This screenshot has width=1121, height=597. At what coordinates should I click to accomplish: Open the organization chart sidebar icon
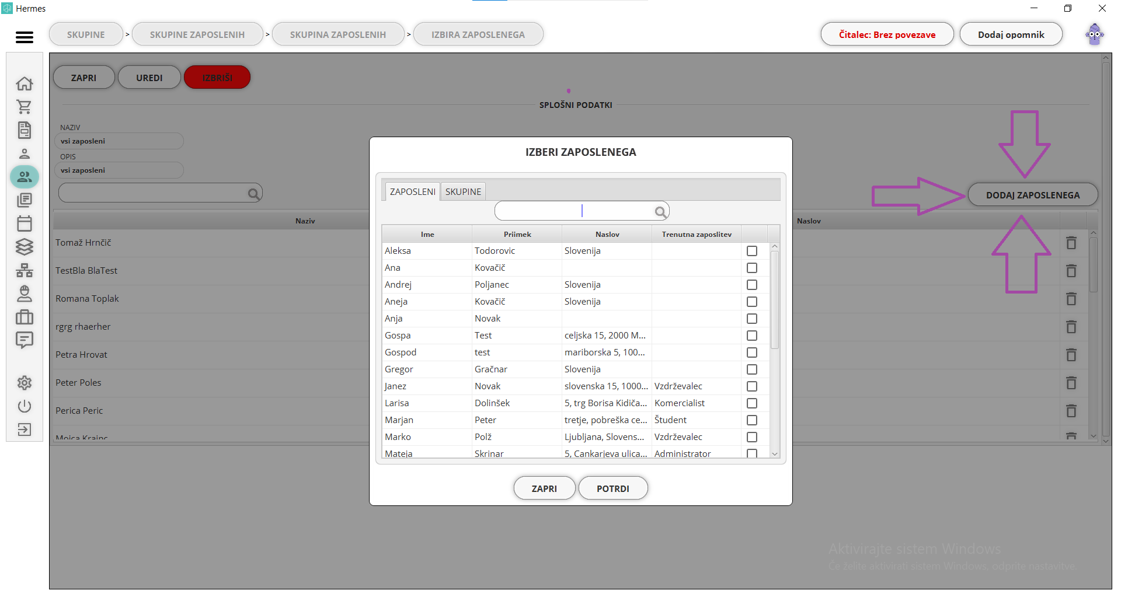(x=25, y=270)
